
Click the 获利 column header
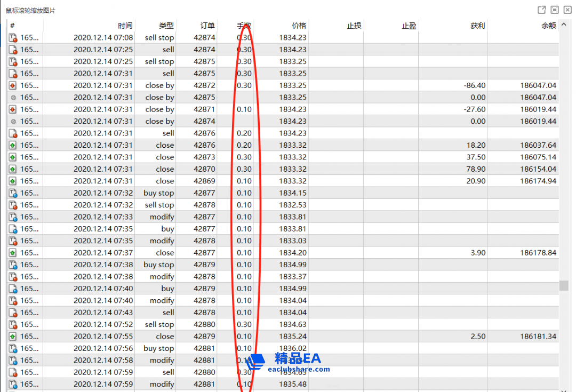pos(477,26)
